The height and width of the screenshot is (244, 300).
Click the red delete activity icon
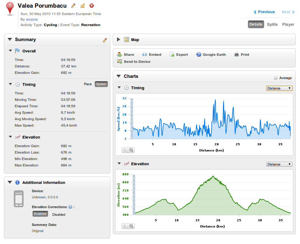92,6
